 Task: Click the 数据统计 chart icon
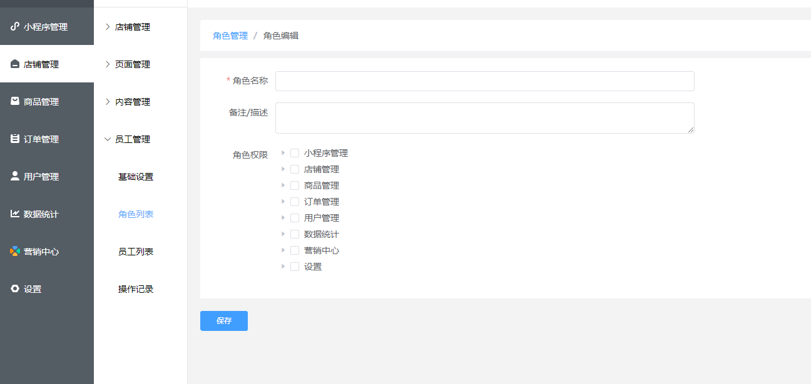point(15,214)
